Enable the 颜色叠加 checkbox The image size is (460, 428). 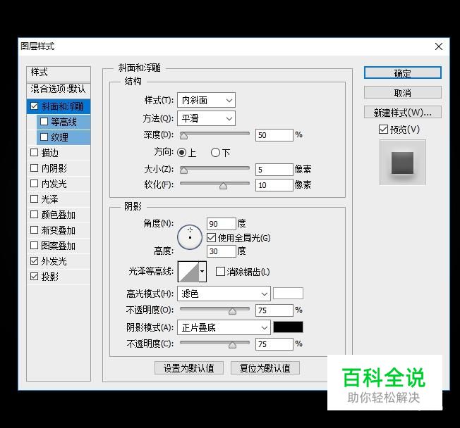(x=34, y=215)
